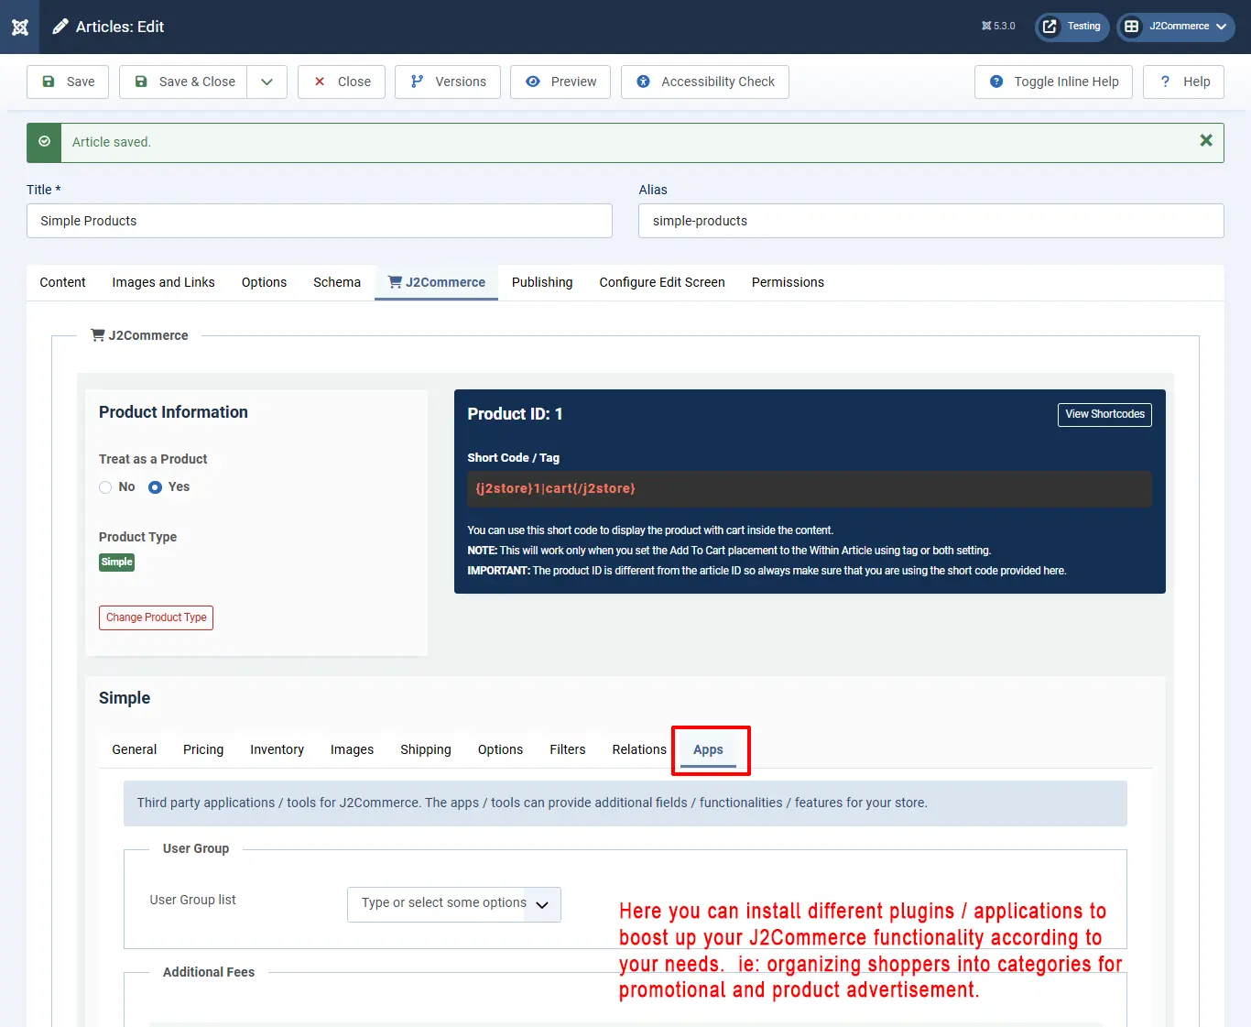Screen dimensions: 1251x1027
Task: Close the article editor
Action: point(342,82)
